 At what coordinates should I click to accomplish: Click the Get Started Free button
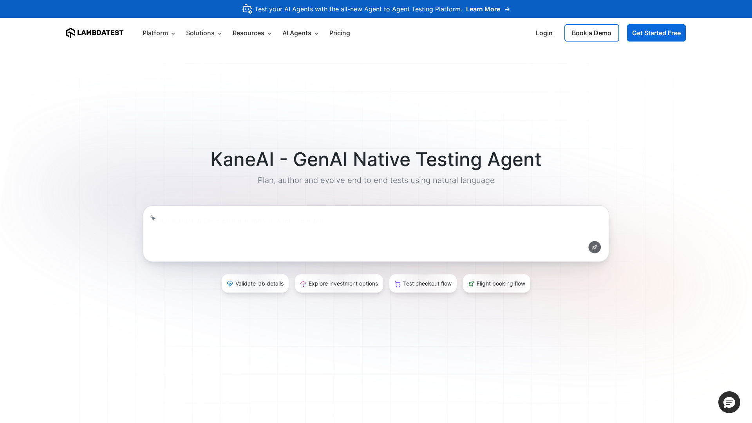coord(656,33)
